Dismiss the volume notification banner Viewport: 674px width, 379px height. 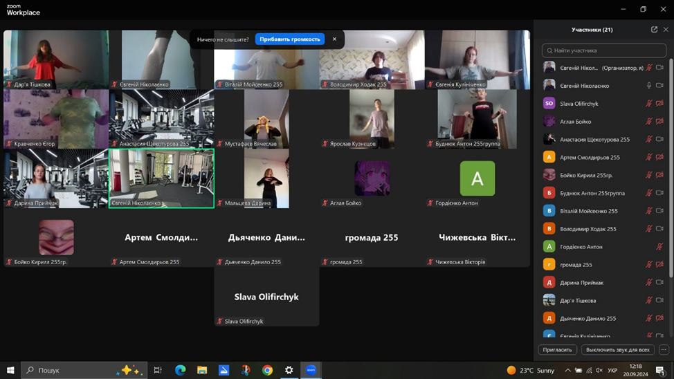334,39
